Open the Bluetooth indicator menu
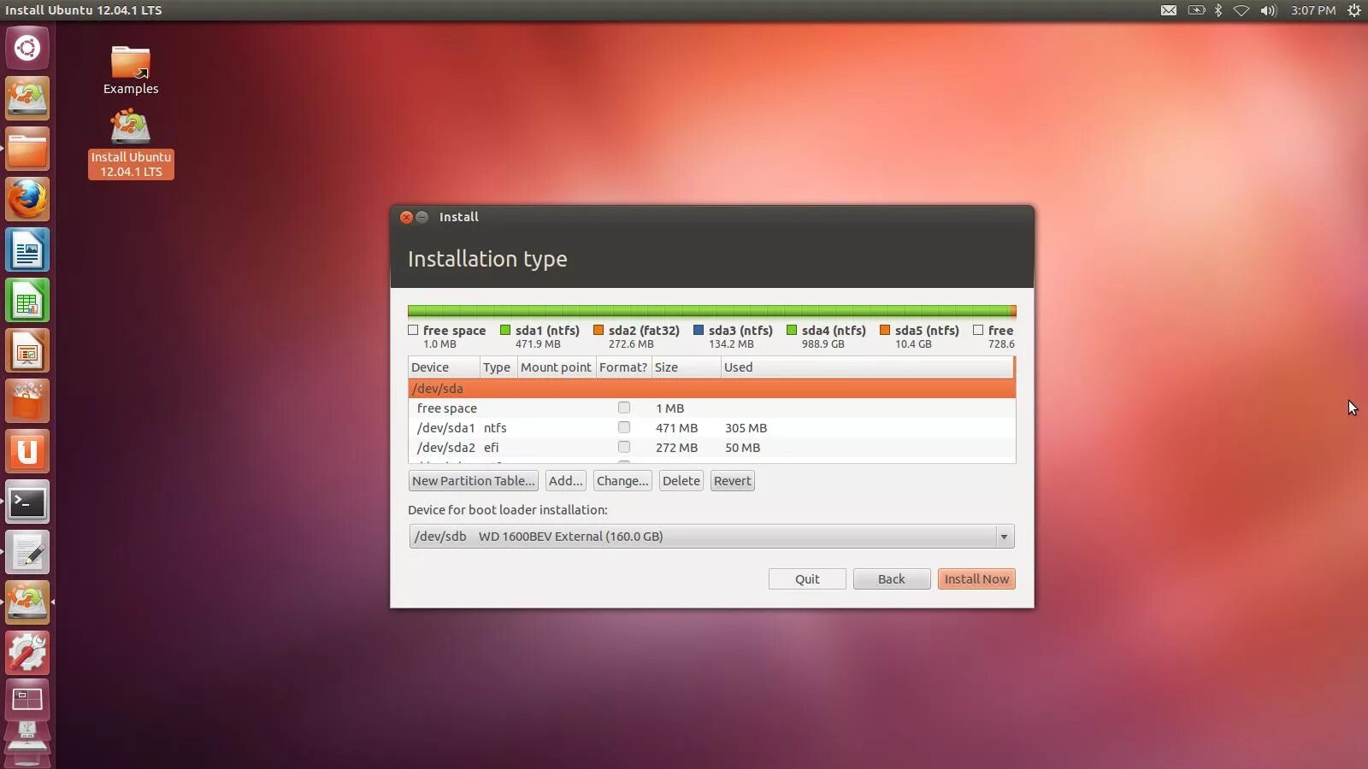This screenshot has height=769, width=1368. point(1218,10)
